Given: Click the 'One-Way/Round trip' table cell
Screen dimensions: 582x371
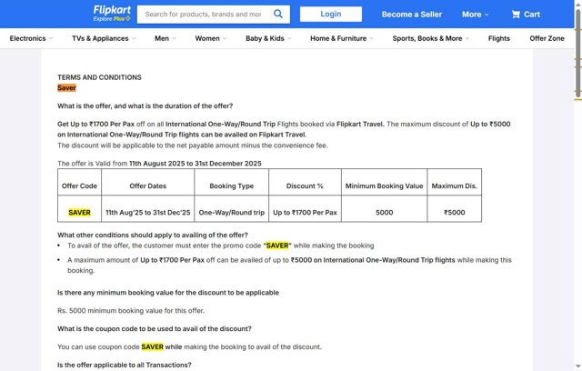Looking at the screenshot, I should coord(232,213).
